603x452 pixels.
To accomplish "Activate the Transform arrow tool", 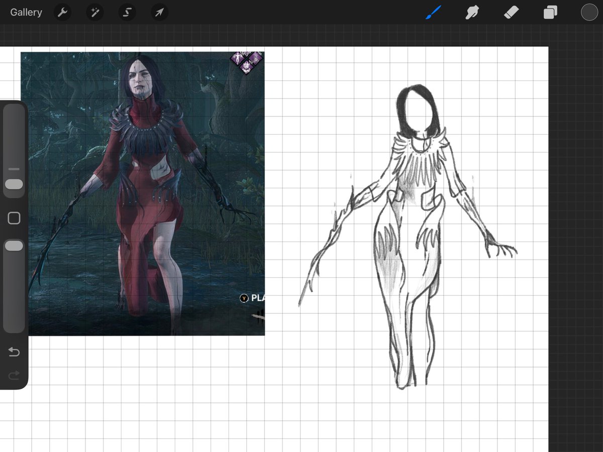I will (159, 12).
